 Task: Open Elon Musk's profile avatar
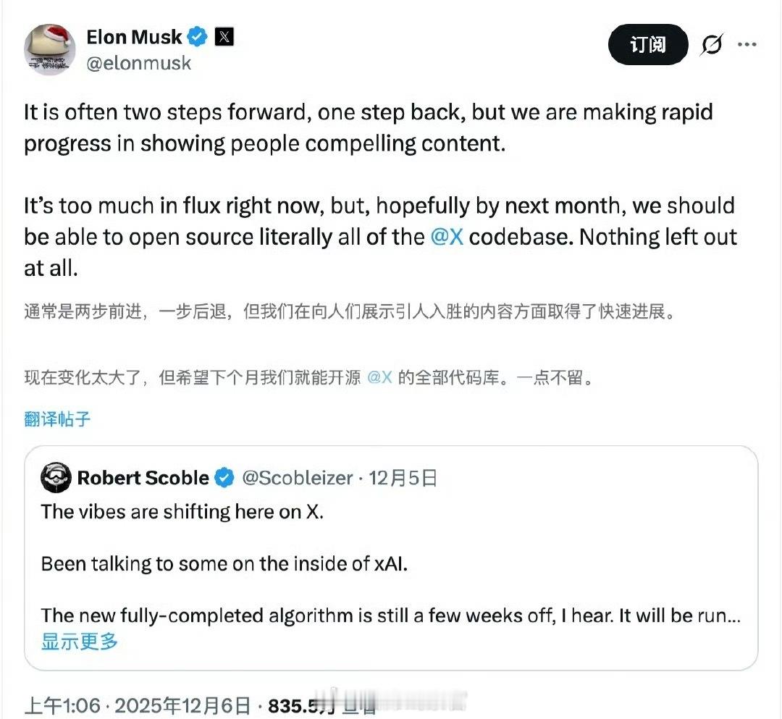click(x=50, y=49)
